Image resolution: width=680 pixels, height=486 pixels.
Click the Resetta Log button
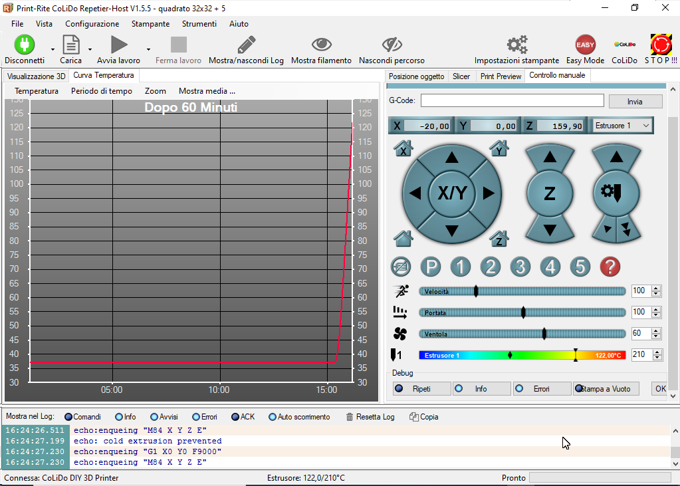point(370,417)
